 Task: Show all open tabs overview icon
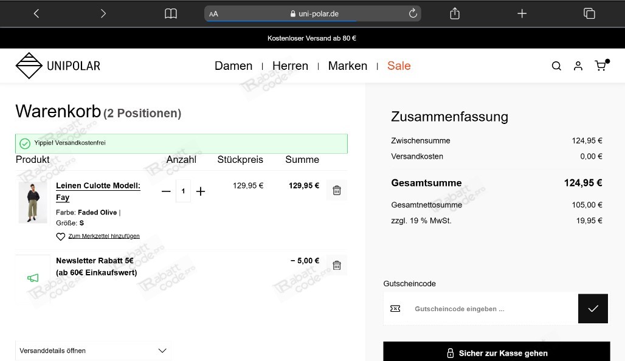(589, 13)
